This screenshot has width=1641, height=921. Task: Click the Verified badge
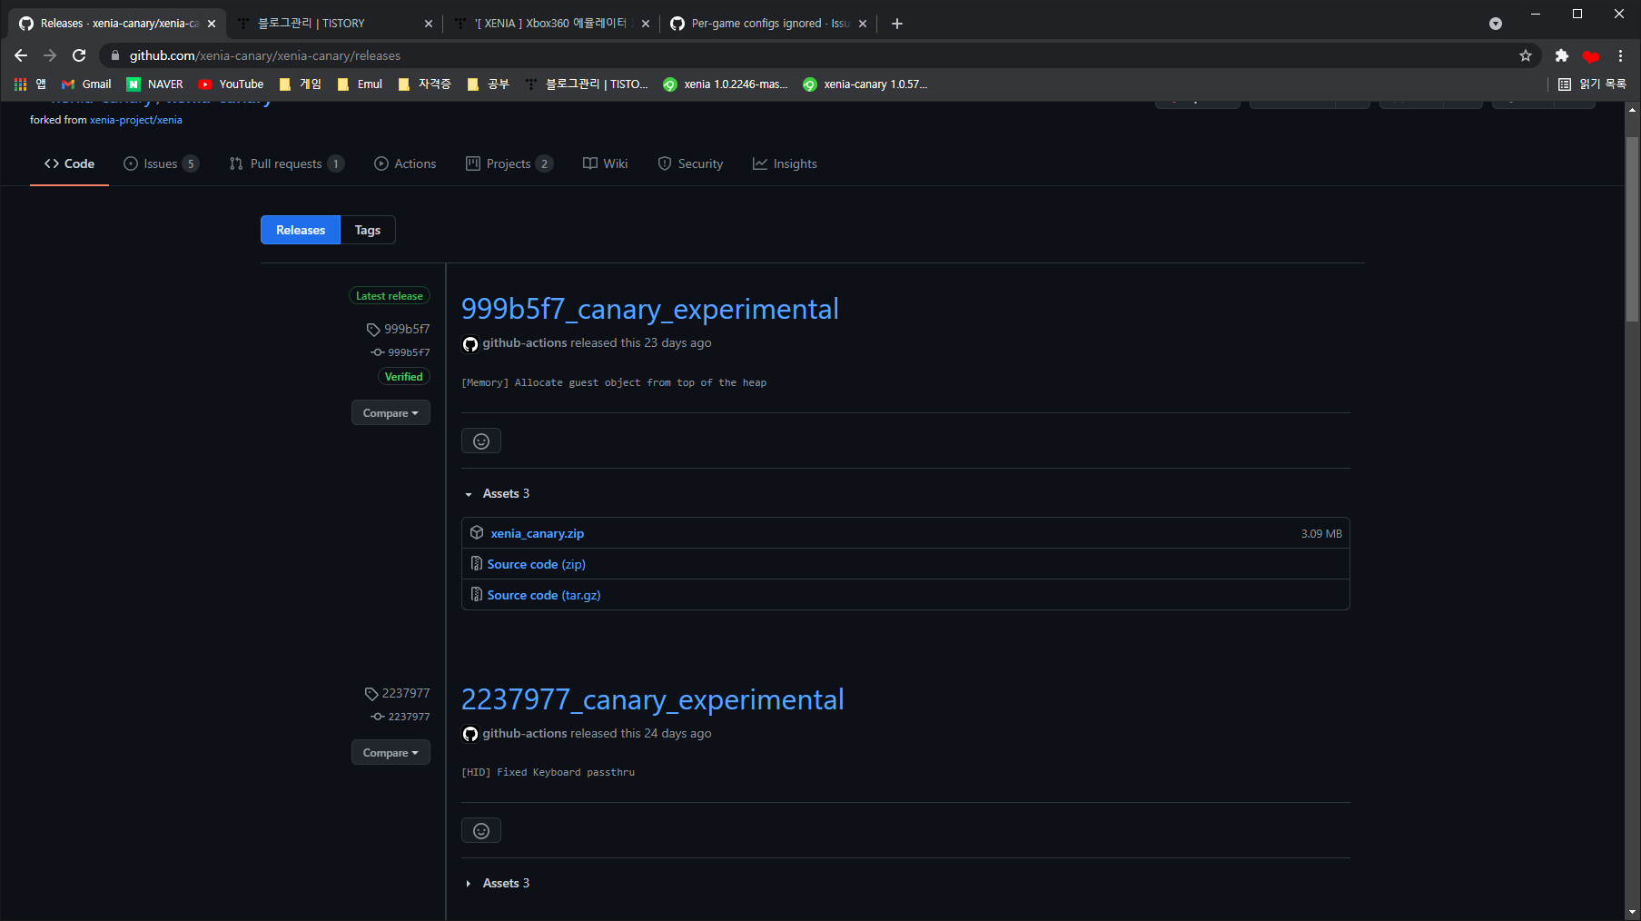[404, 377]
